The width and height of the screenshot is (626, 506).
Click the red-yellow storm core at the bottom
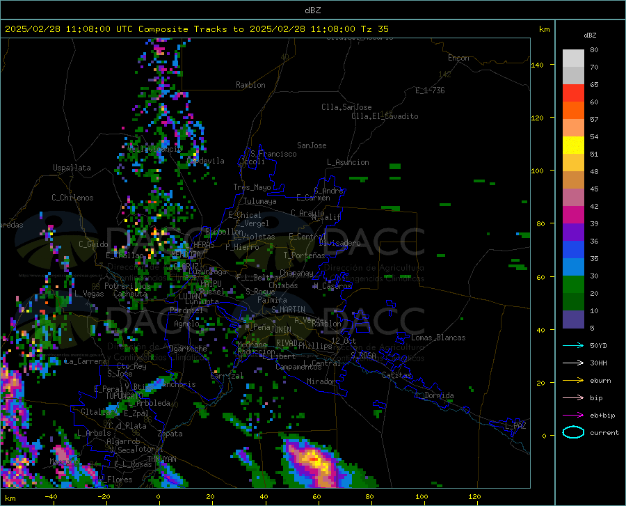[x=314, y=459]
